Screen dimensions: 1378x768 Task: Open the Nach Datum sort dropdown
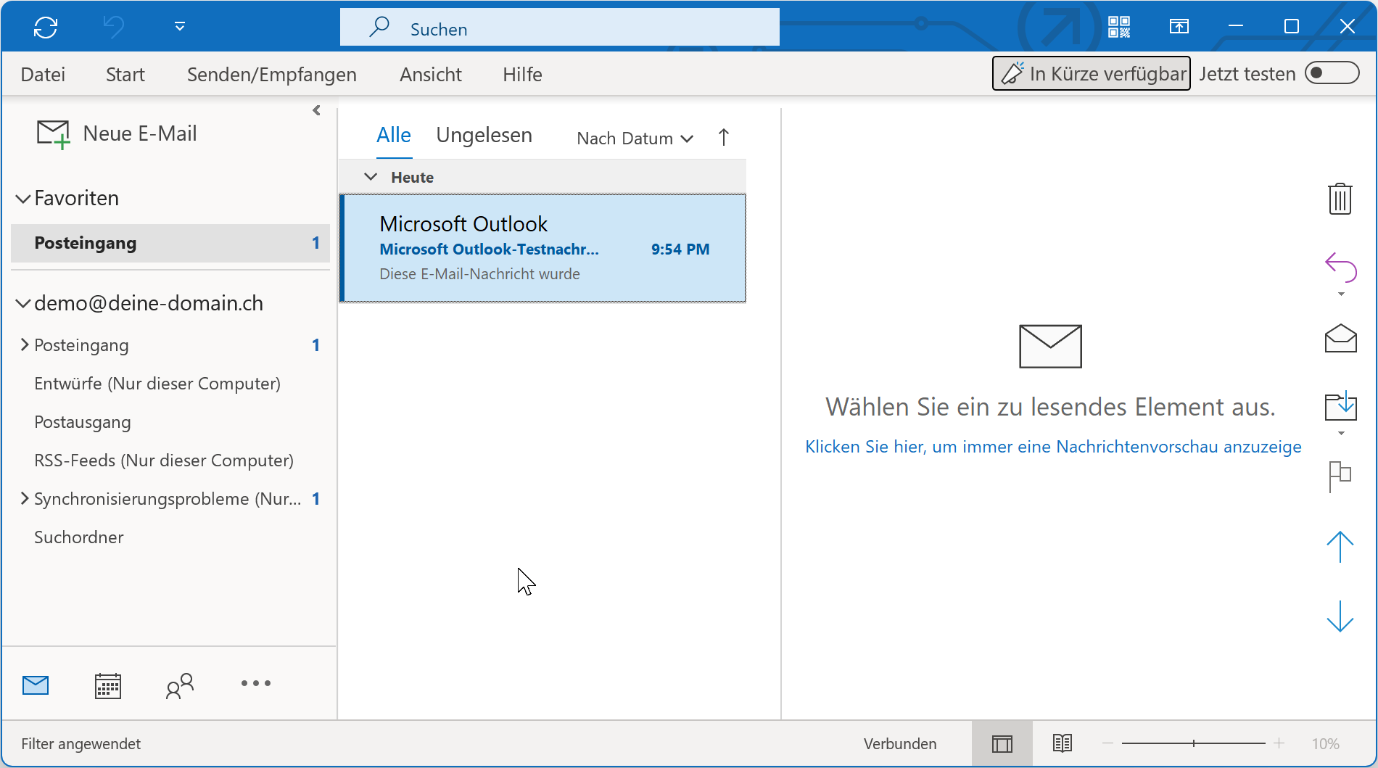click(635, 139)
